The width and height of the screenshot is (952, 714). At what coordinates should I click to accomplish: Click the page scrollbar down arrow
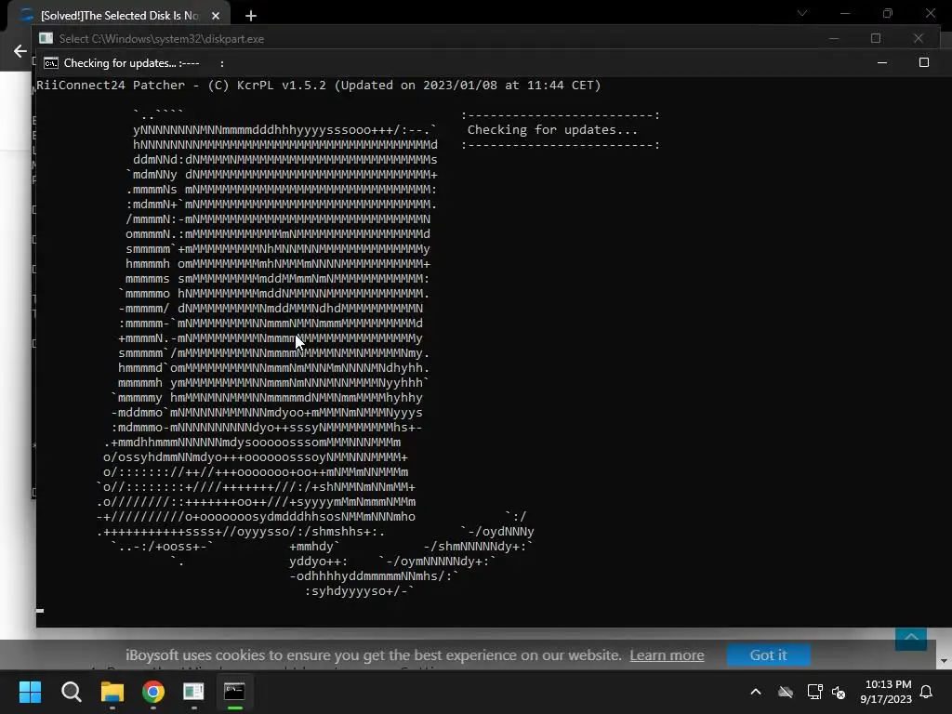pos(944,661)
